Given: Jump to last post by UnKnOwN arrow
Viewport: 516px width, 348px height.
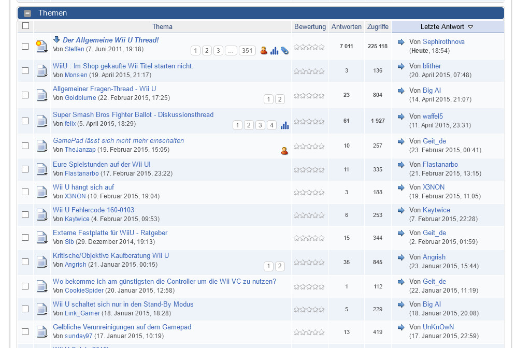Looking at the screenshot, I should 401,327.
